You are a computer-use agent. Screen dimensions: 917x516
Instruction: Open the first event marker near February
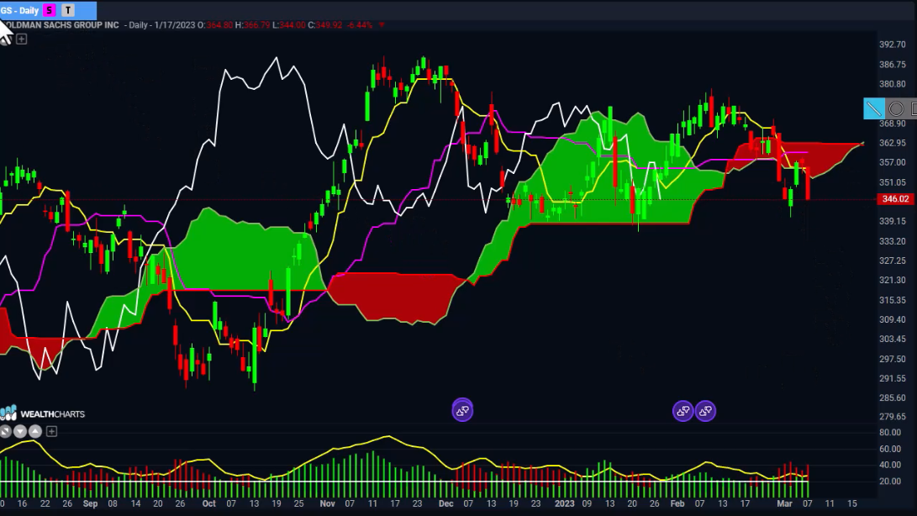tap(683, 411)
